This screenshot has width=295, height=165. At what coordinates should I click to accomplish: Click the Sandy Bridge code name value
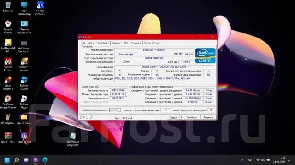(126, 55)
